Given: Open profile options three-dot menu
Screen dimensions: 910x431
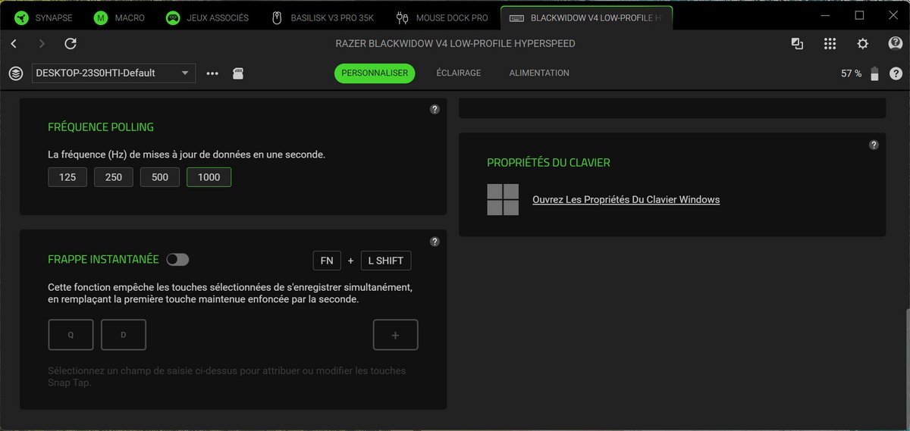Looking at the screenshot, I should tap(212, 73).
